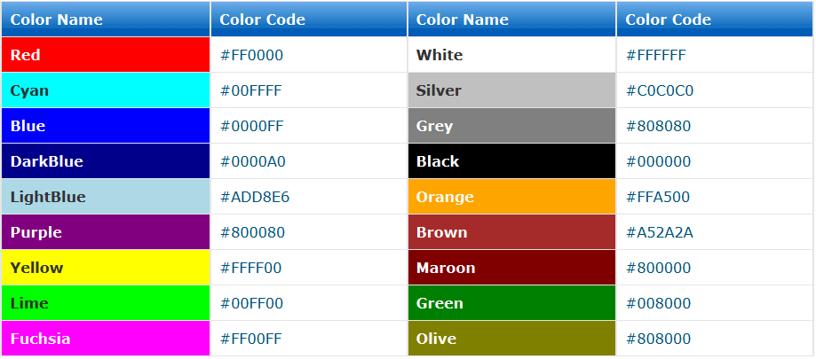Click the #C0C0C0 code cell
816x359 pixels.
click(660, 90)
